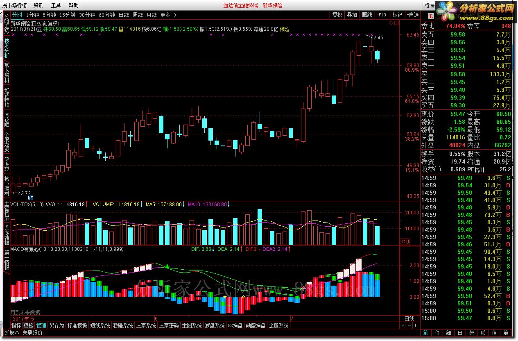This screenshot has width=518, height=341.
Task: Click the 0 reset button on the date axis
Action: 416,325
